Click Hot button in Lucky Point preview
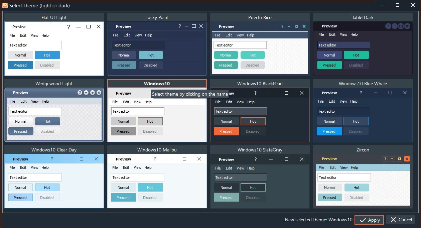The height and width of the screenshot is (228, 421). coord(151,55)
